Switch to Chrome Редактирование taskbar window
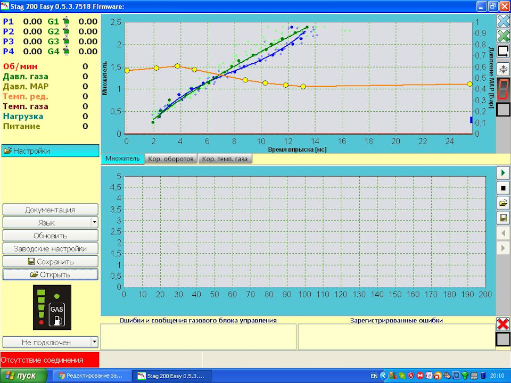 [91, 376]
